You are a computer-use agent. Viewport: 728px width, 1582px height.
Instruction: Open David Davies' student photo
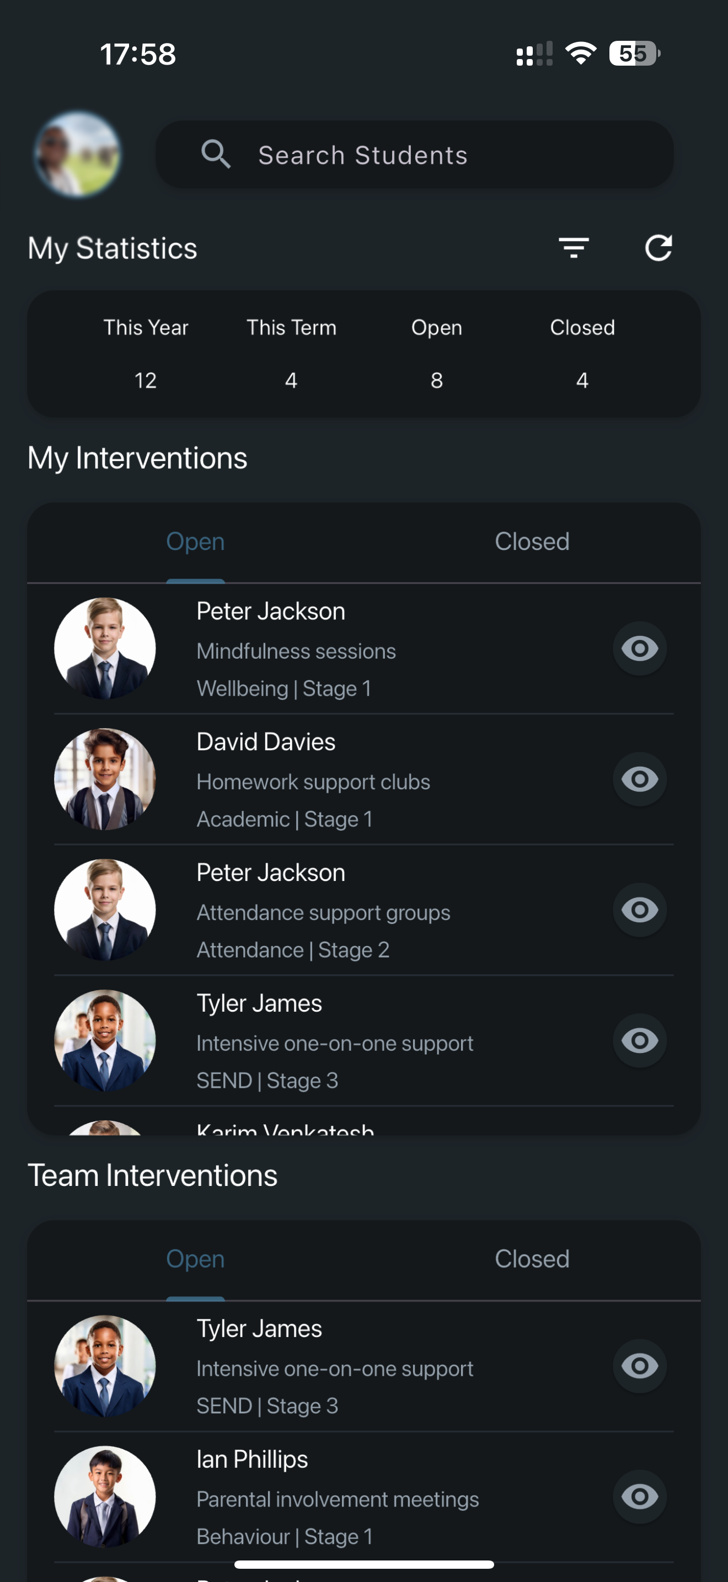coord(105,779)
